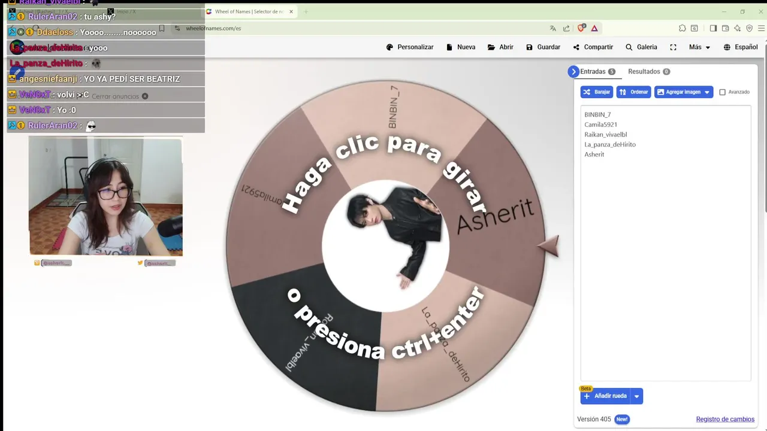Click the Asherit entry in list

pos(594,154)
